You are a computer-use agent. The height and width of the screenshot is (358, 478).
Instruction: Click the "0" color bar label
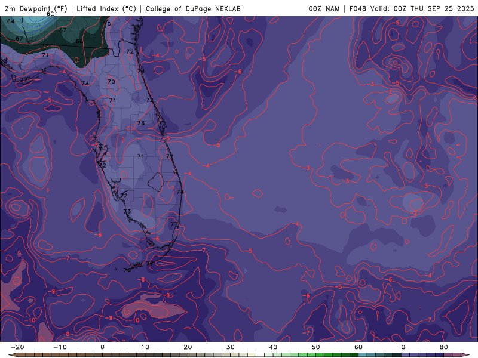point(102,347)
